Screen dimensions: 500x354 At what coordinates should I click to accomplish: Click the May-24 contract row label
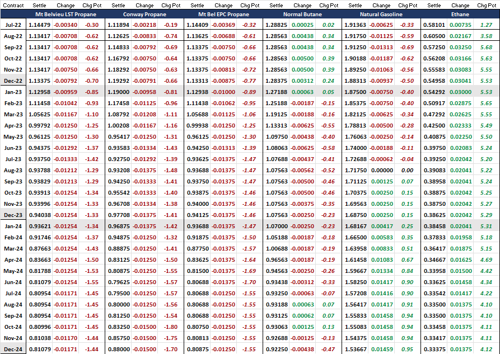13,271
